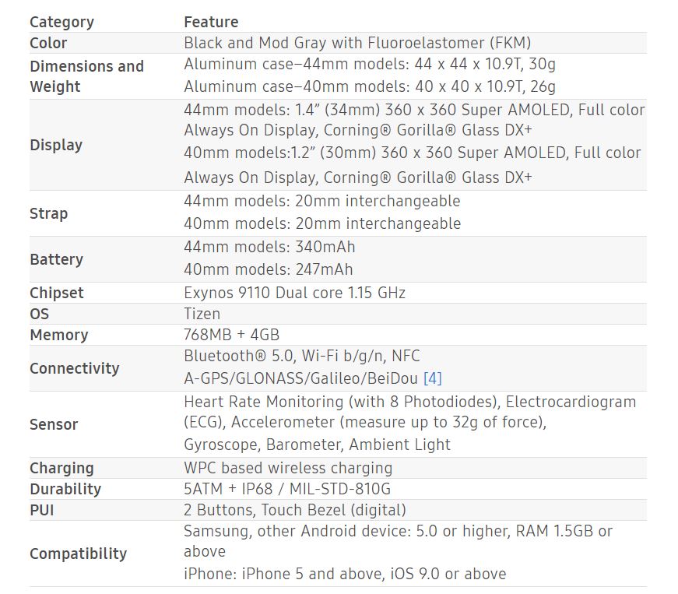
Task: Select the Chipset row label
Action: coord(57,293)
